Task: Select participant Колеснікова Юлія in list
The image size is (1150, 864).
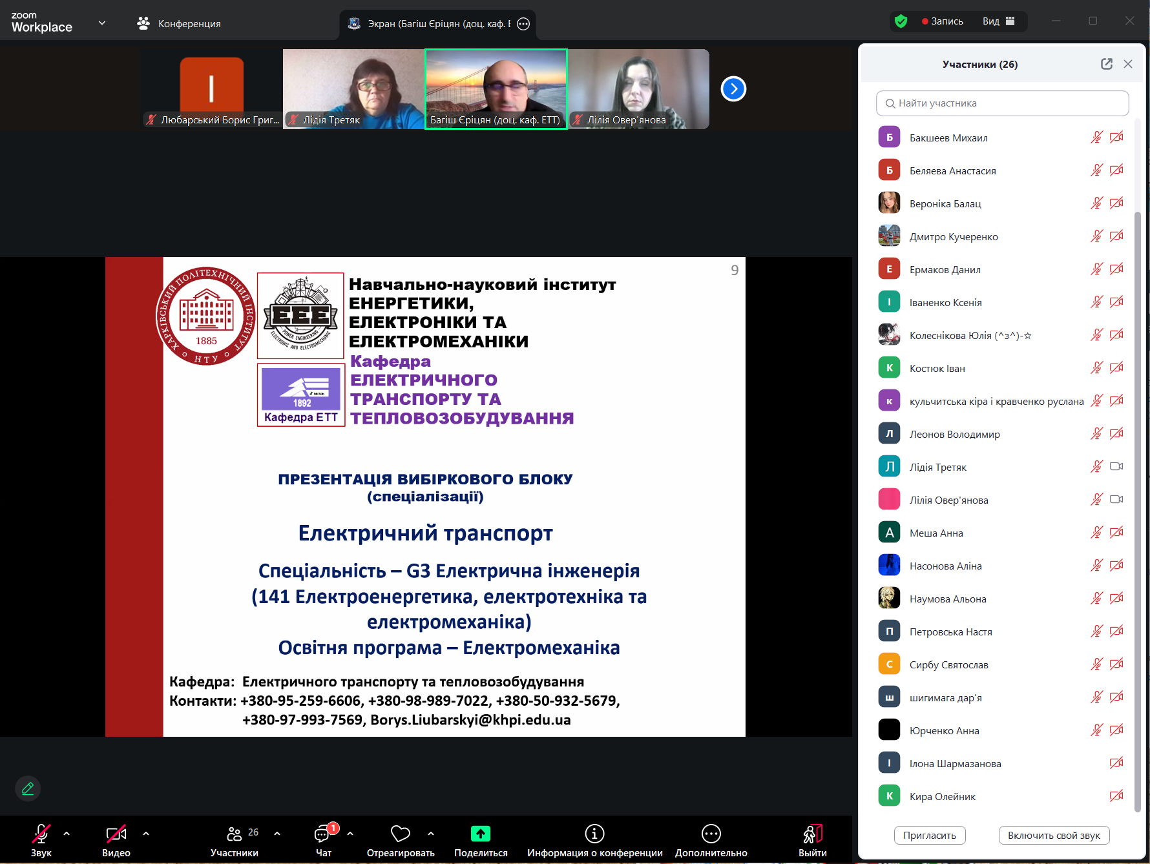Action: pos(1002,335)
